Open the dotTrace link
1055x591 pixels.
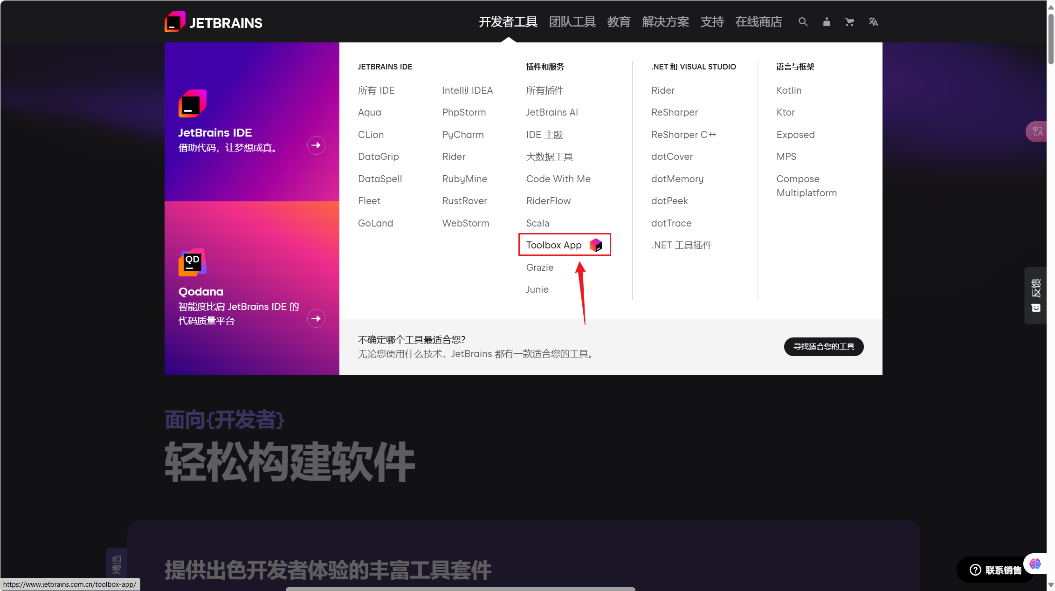pyautogui.click(x=671, y=223)
